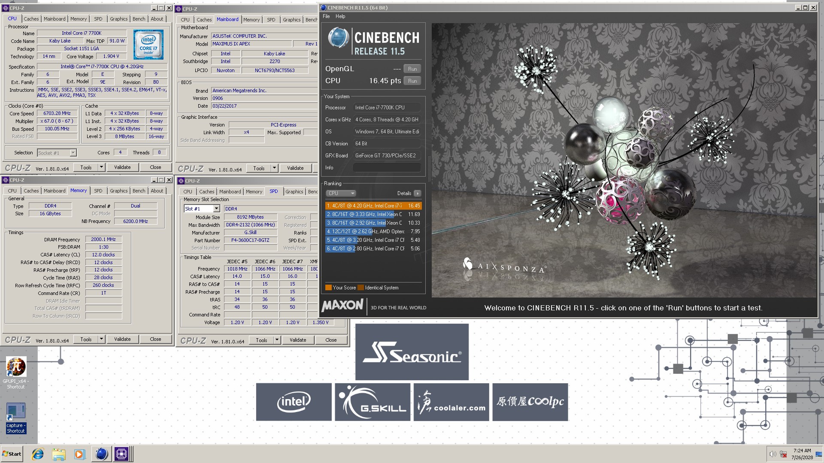Viewport: 824px width, 463px height.
Task: Switch to Cinebench taskbar icon
Action: [x=101, y=454]
